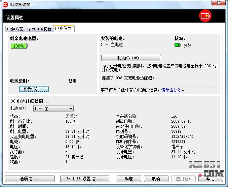The image size is (228, 187).
Task: Click the 100% remaining battery level bar
Action: click(x=19, y=46)
